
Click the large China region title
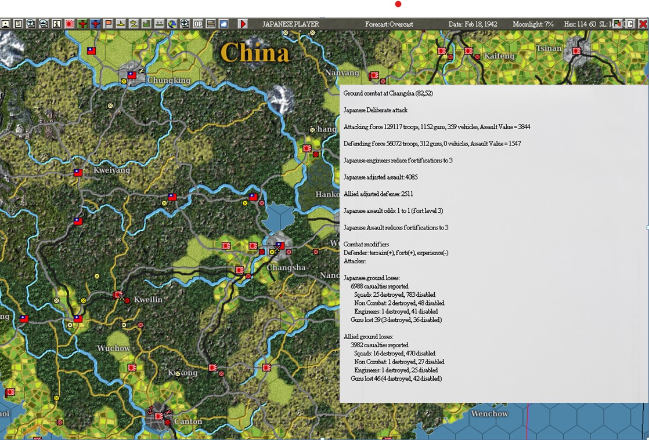[x=255, y=53]
